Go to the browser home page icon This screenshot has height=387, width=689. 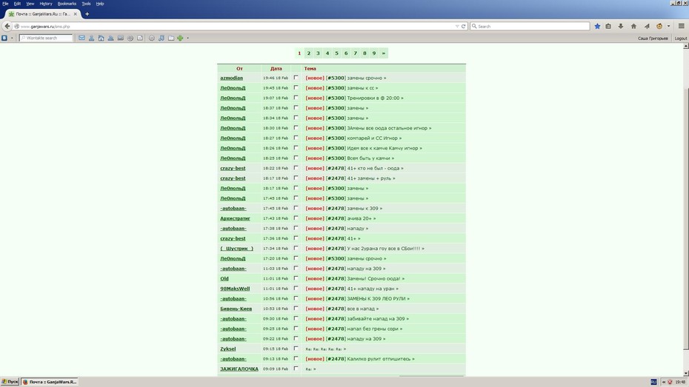coord(633,27)
